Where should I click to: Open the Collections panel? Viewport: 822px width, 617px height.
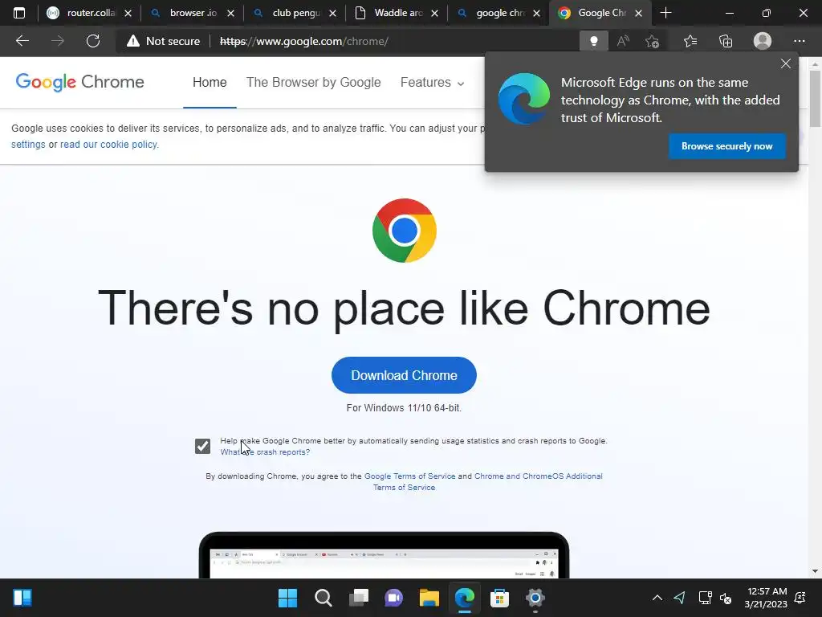click(x=726, y=41)
